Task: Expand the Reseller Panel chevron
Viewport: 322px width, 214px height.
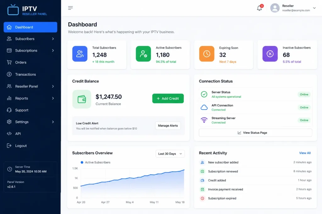Action: pyautogui.click(x=53, y=86)
